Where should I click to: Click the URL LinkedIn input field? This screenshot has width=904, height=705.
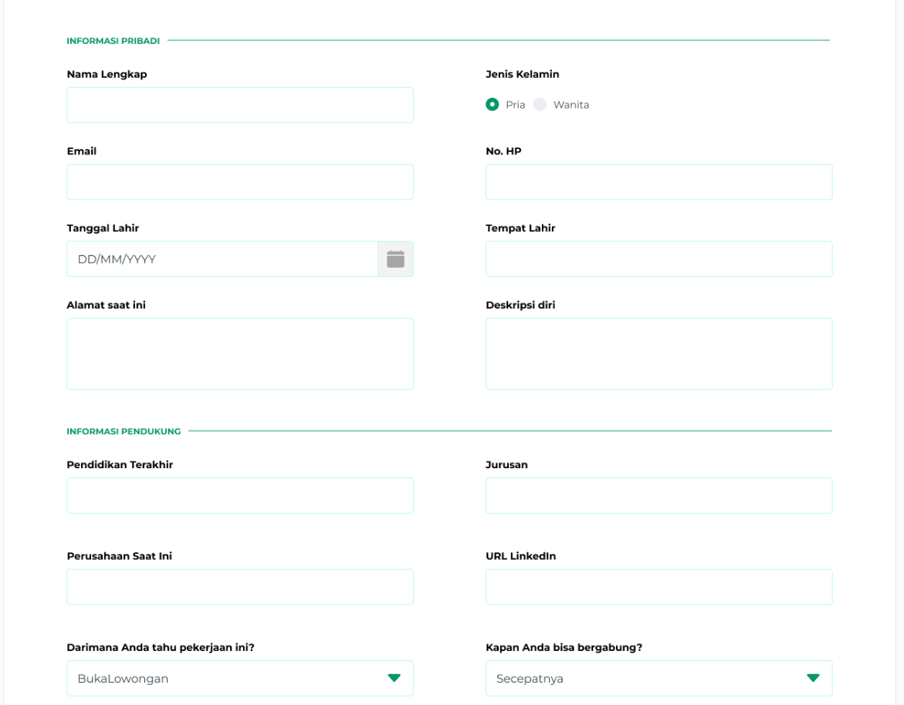coord(659,586)
